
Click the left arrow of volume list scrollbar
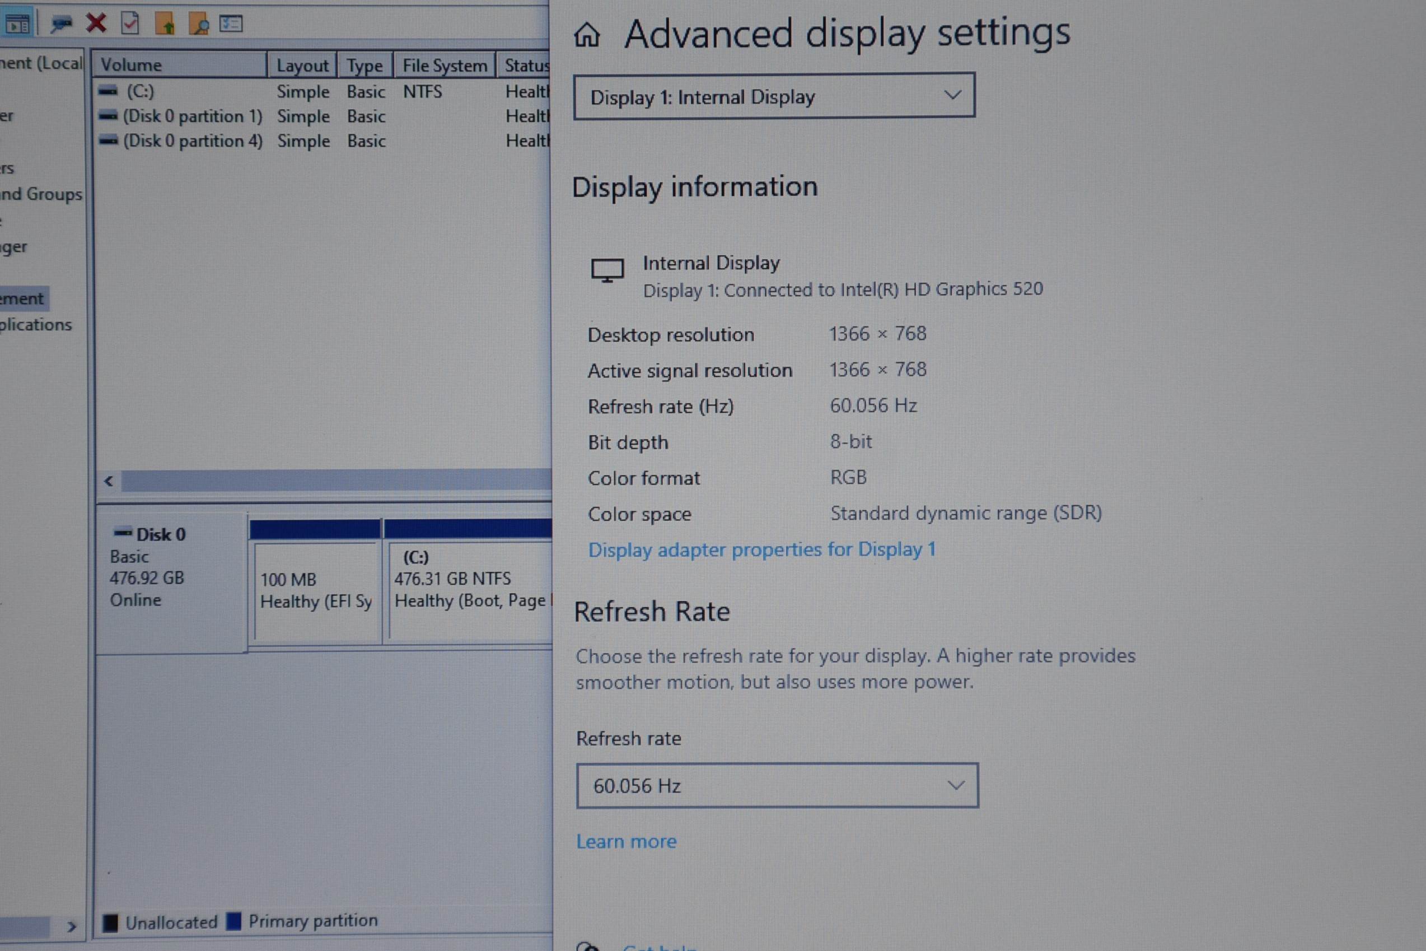click(x=109, y=481)
